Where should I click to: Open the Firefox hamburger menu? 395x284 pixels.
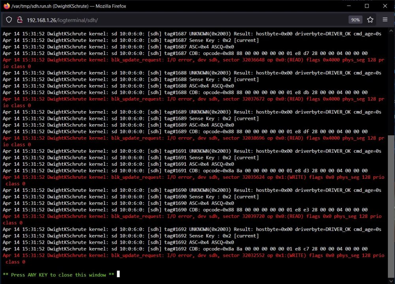(x=385, y=19)
